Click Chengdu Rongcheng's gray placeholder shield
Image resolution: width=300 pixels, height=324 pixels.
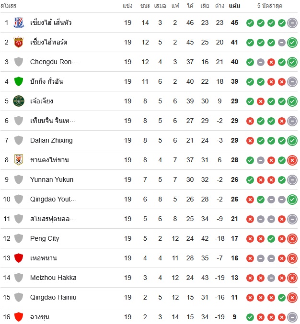19,62
